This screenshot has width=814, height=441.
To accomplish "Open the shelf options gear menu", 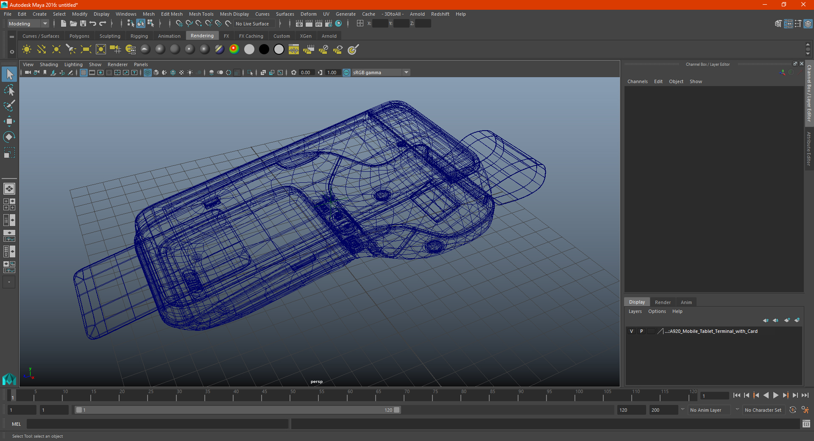I will click(x=12, y=52).
